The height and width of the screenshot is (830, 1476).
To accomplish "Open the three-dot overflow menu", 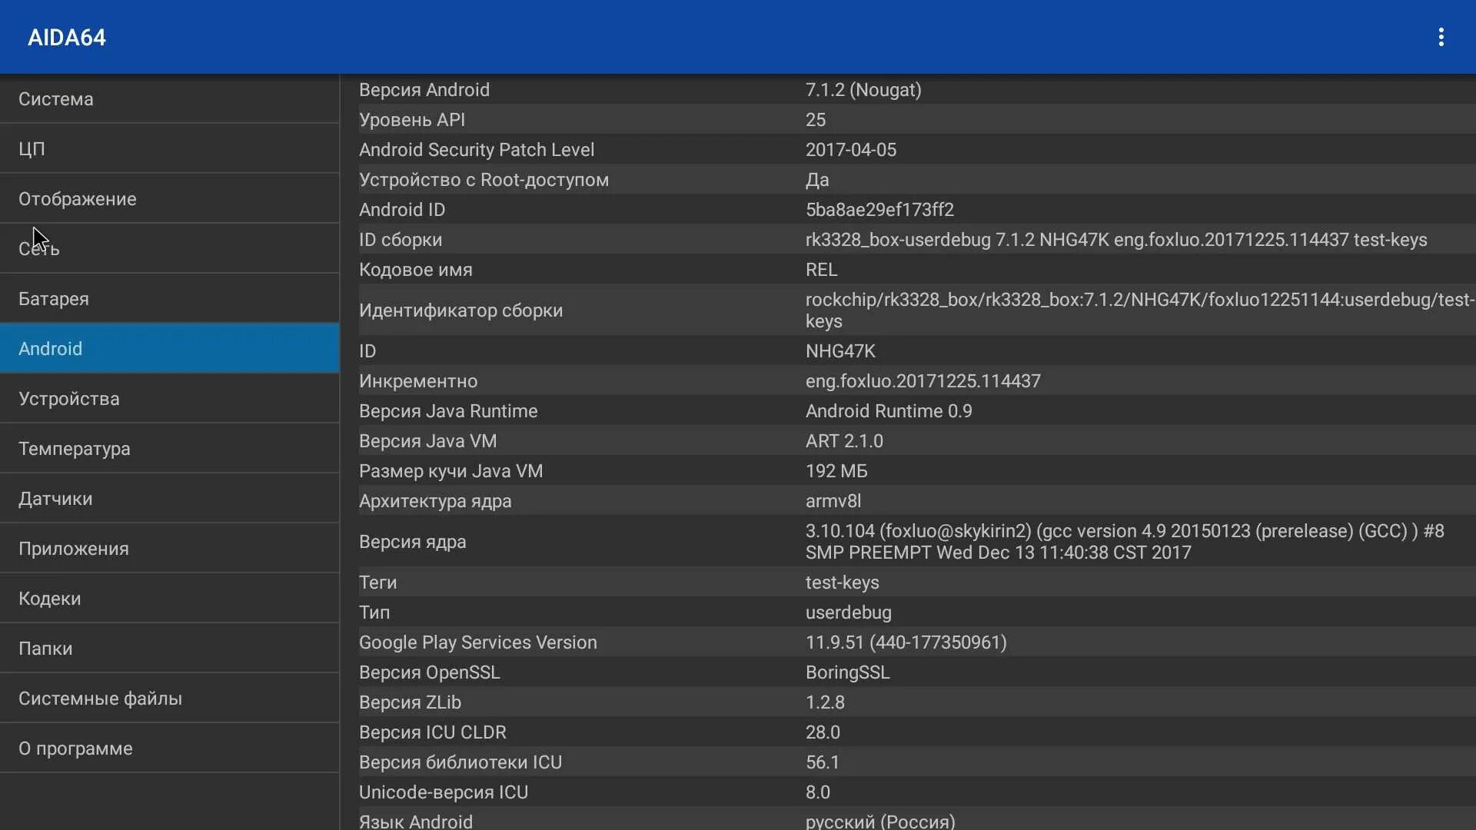I will (x=1441, y=37).
